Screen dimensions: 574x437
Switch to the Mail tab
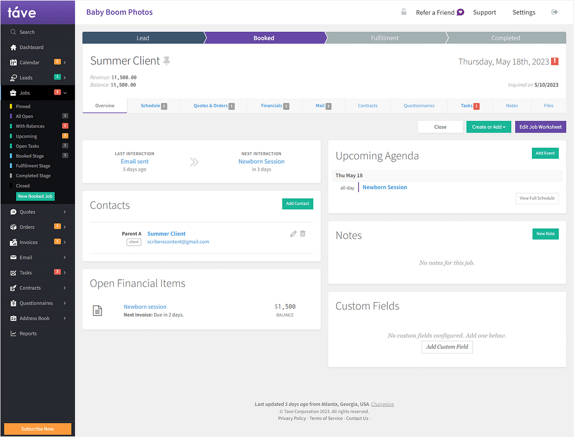(x=323, y=106)
